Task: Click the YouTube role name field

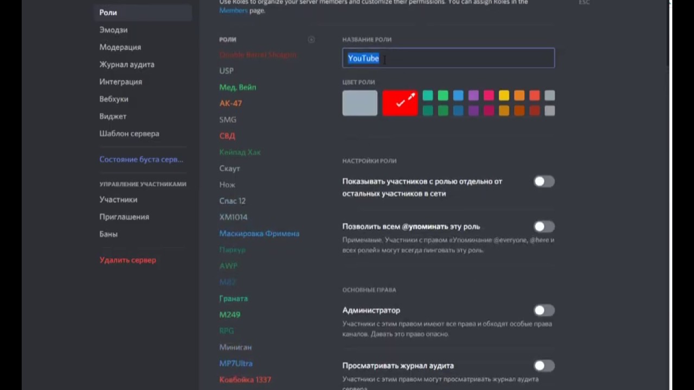Action: point(448,58)
